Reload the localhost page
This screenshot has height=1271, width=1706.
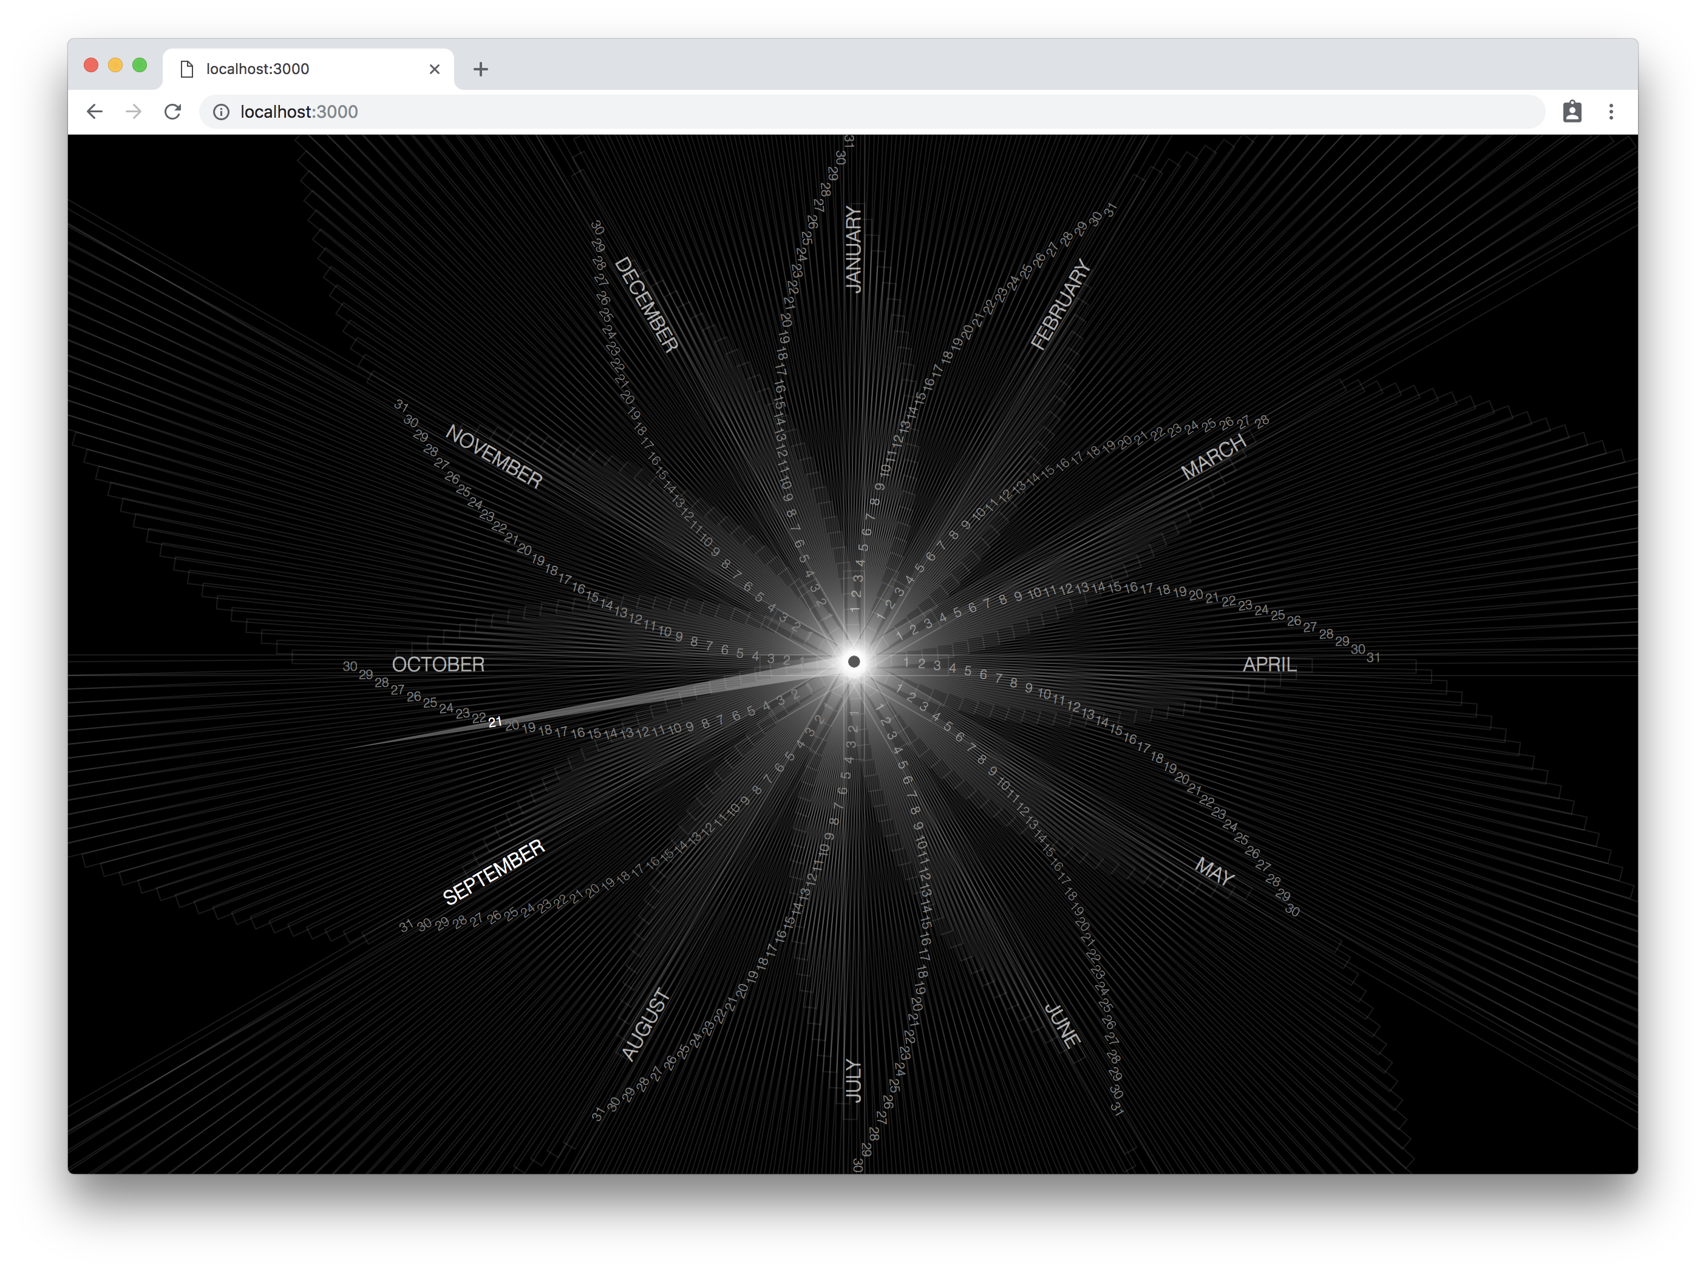[x=173, y=112]
